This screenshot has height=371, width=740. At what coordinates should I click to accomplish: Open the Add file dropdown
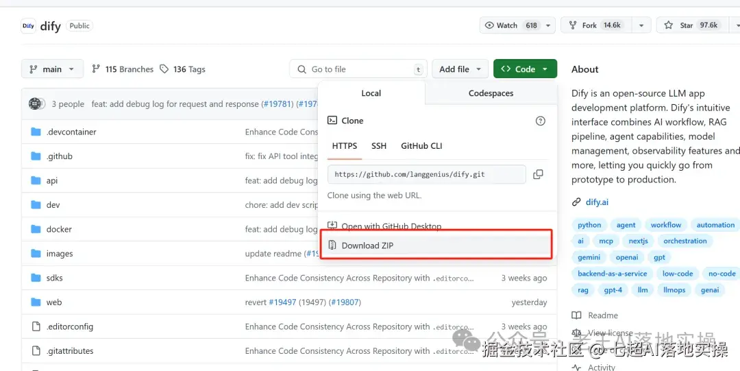coord(460,69)
